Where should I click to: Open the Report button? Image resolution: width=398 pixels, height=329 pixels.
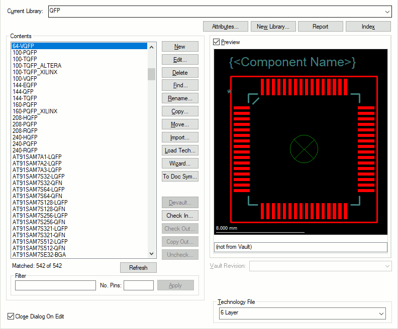(x=320, y=27)
